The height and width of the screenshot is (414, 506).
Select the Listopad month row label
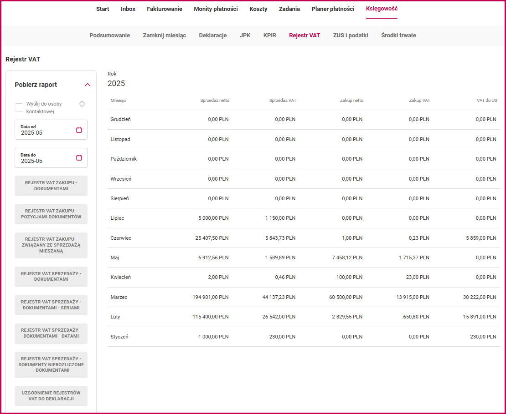click(x=120, y=140)
